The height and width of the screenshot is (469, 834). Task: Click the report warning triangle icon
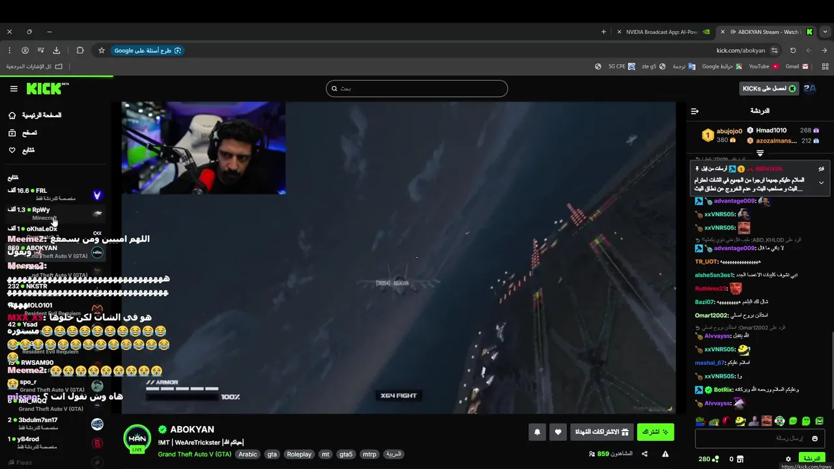[x=665, y=454]
